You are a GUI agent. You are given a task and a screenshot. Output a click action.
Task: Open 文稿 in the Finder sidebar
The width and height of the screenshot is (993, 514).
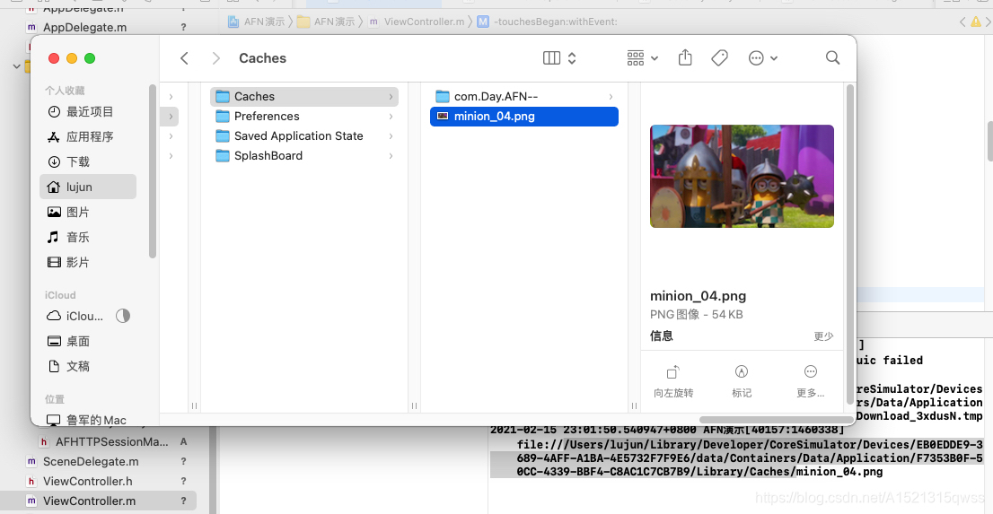pyautogui.click(x=88, y=367)
